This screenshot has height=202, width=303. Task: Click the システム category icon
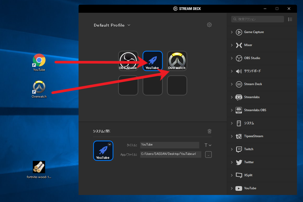[239, 123]
